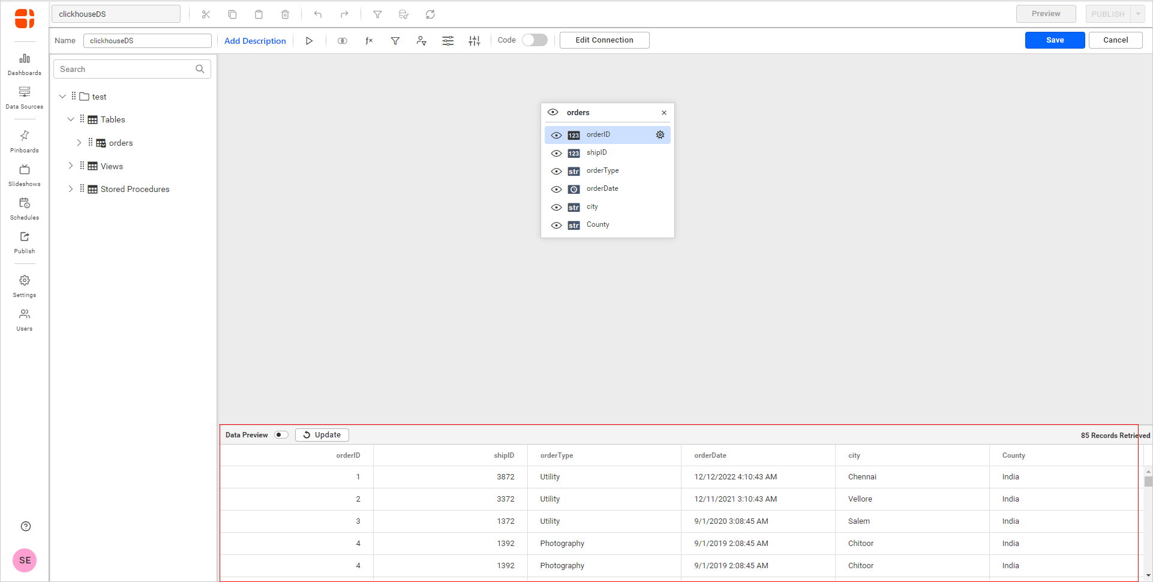Toggle visibility of the orderDate column

(557, 189)
